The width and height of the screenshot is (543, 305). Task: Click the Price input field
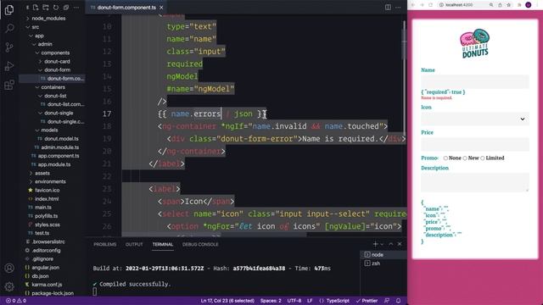click(475, 144)
